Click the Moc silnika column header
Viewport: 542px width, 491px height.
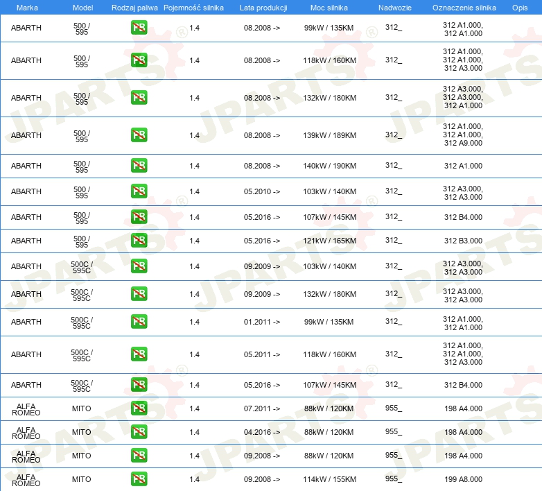click(329, 7)
